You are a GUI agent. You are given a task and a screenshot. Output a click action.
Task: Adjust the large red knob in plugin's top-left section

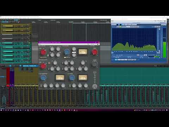(43, 52)
